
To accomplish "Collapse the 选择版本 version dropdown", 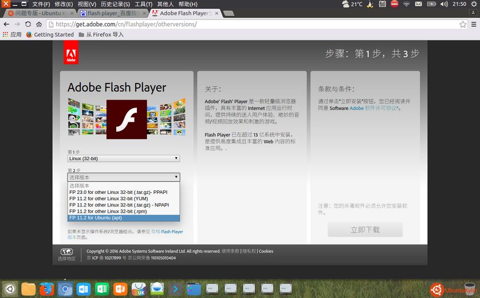I will pyautogui.click(x=124, y=177).
